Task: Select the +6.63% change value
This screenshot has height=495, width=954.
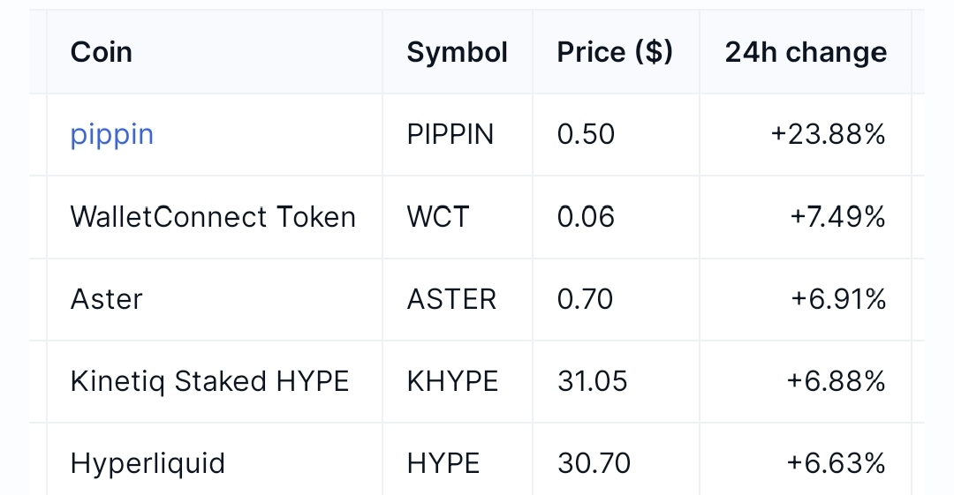Action: (x=837, y=463)
